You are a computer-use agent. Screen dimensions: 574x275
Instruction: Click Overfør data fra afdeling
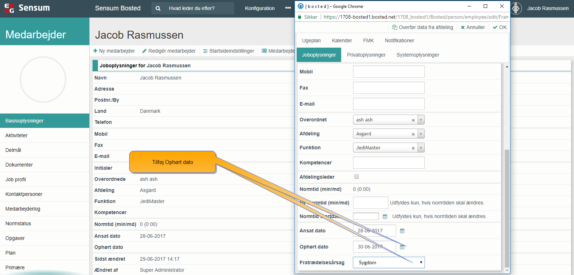[422, 27]
